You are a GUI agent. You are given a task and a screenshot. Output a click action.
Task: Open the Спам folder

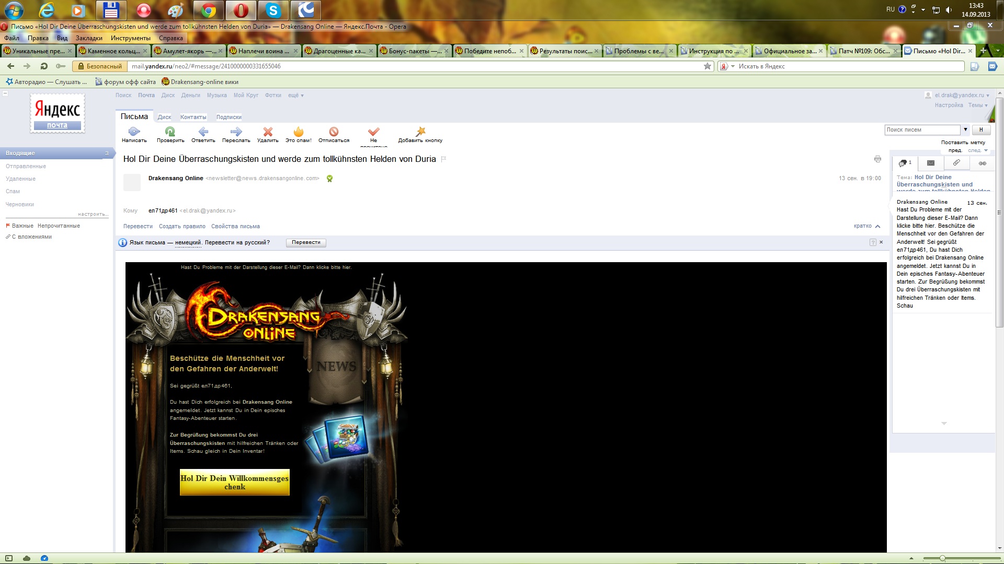(13, 192)
